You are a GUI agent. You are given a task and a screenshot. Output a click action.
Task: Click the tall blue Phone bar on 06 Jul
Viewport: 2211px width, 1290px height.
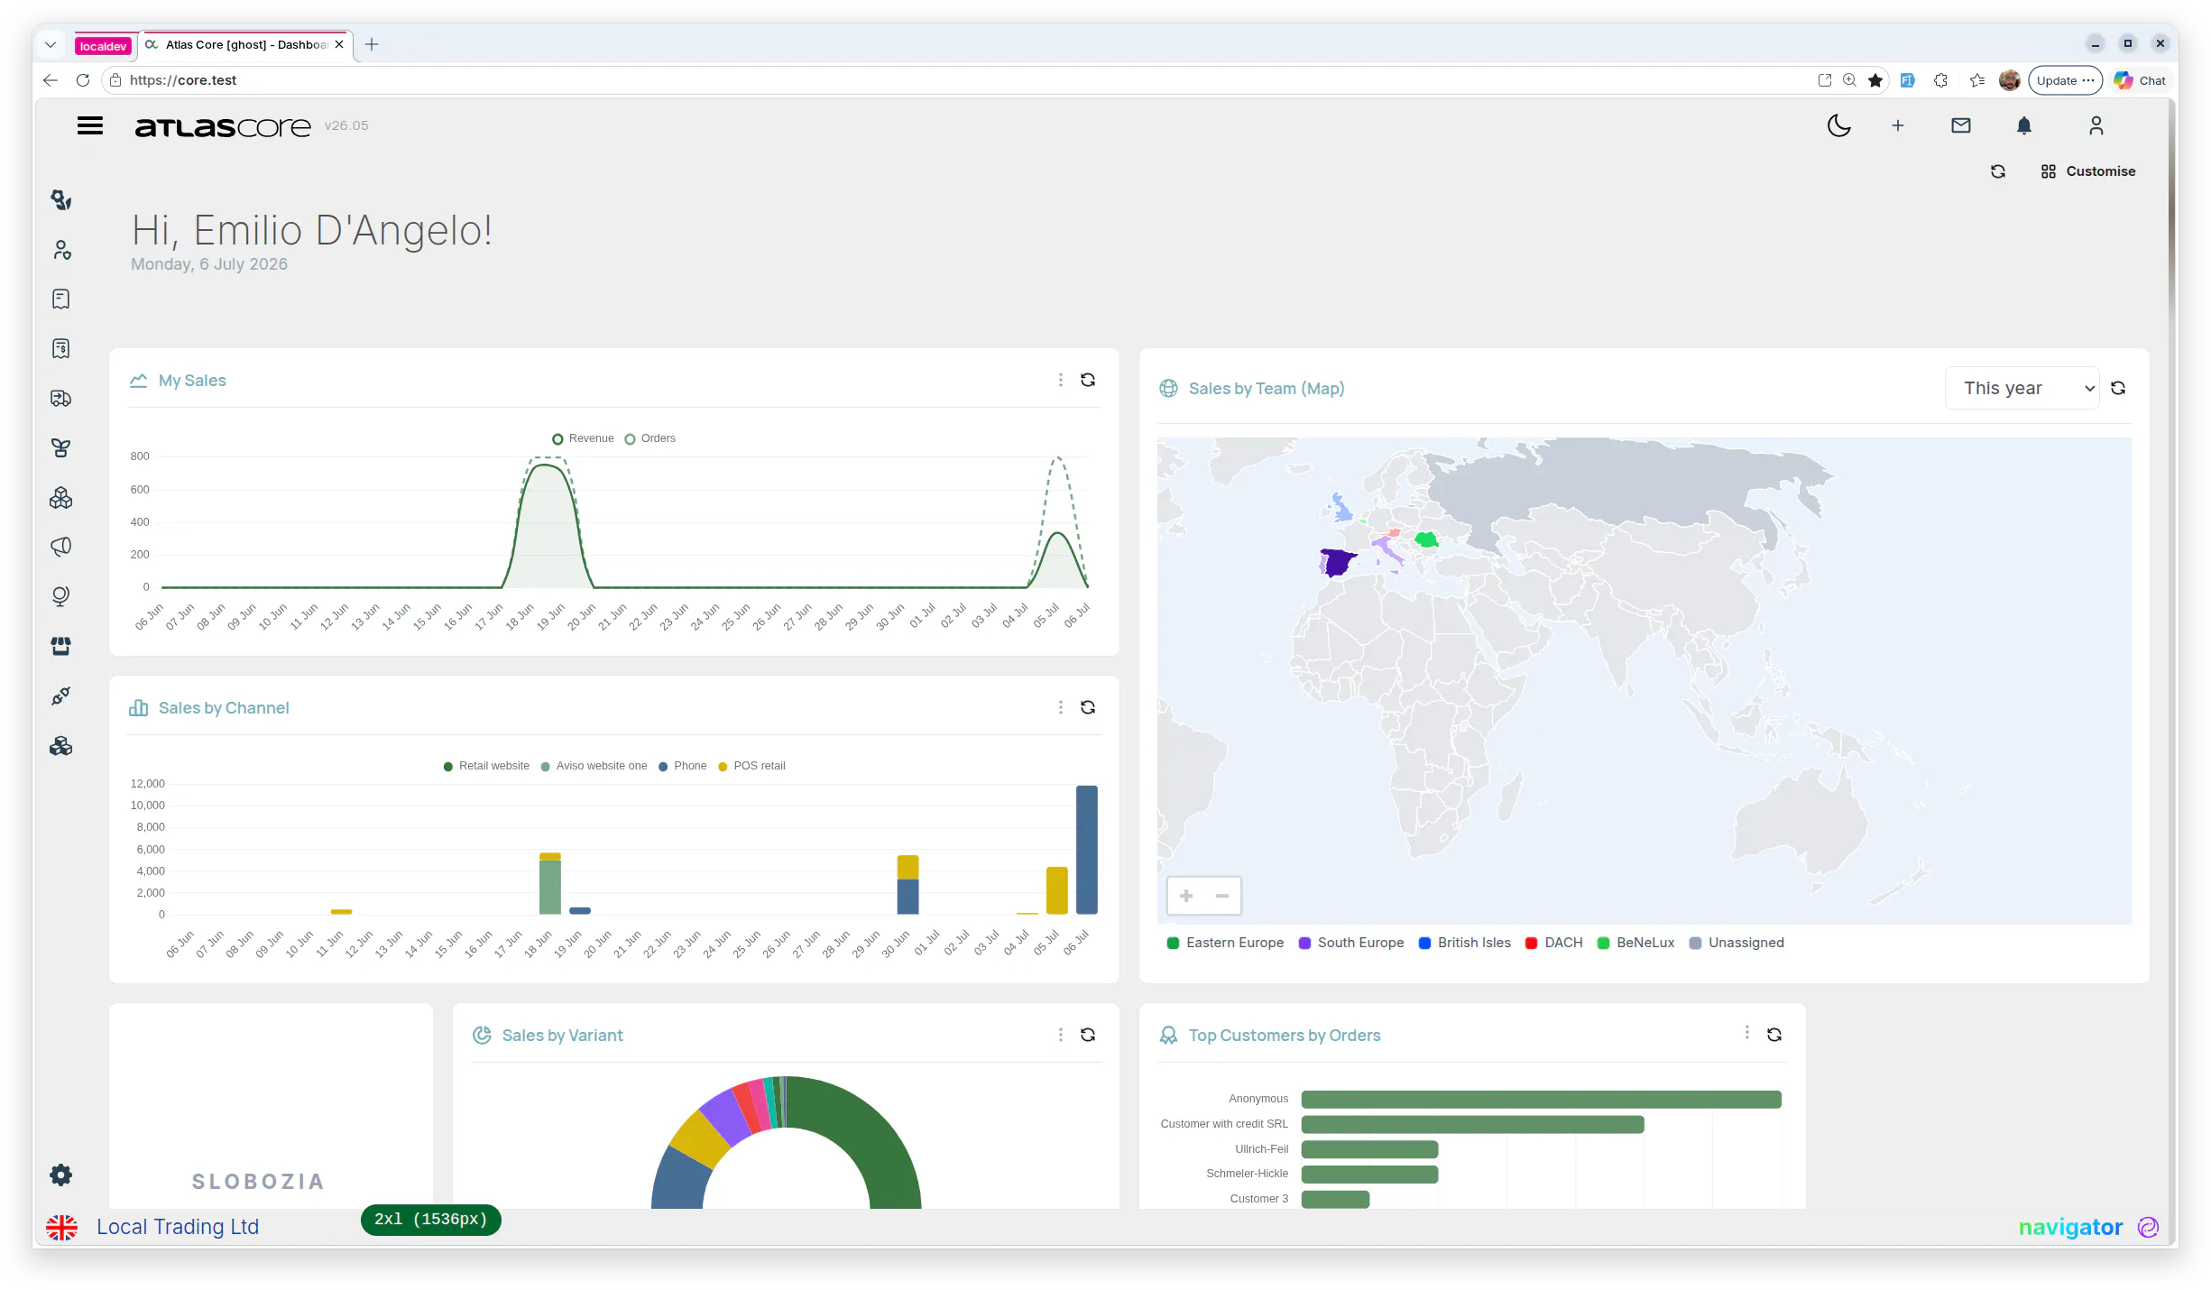coord(1087,850)
